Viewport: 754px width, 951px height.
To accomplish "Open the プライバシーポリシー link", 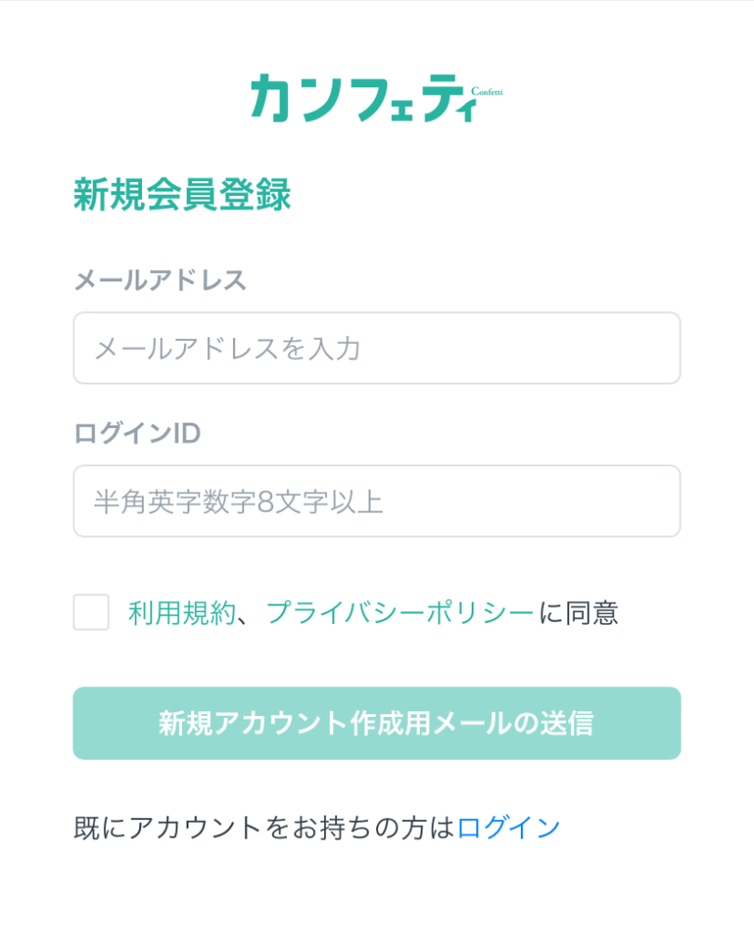I will (x=399, y=613).
